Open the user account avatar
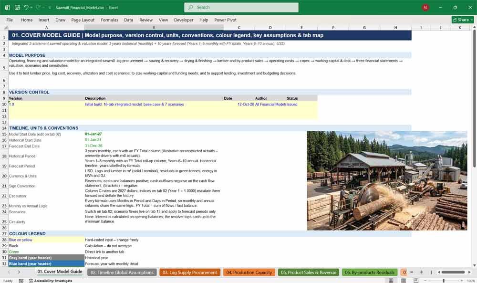The width and height of the screenshot is (477, 283). point(425,7)
